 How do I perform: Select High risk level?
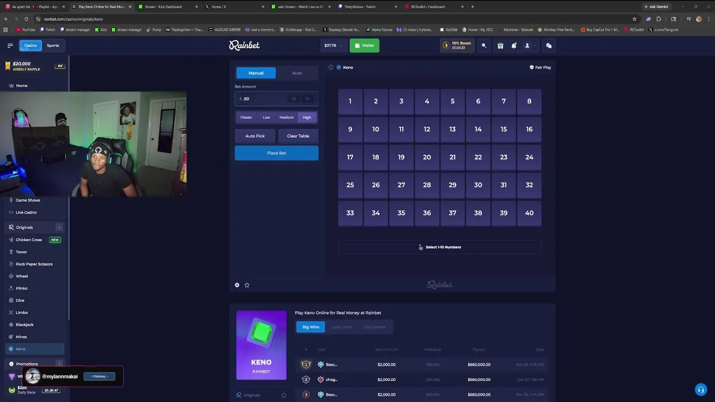tap(307, 117)
